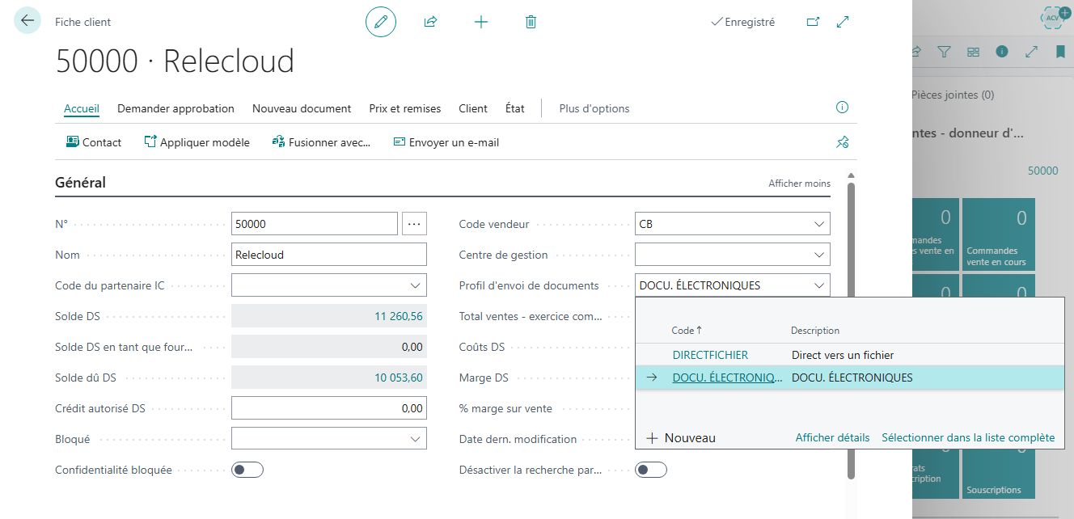Click the pin icon on action bar
Screen dimensions: 1074x519
click(842, 142)
